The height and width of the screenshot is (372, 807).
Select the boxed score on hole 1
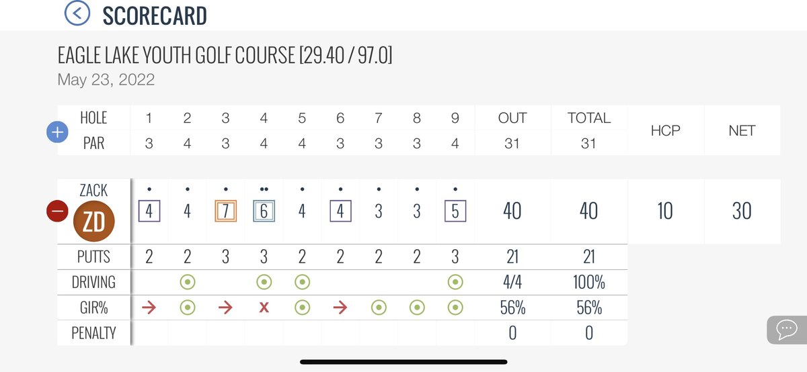149,212
